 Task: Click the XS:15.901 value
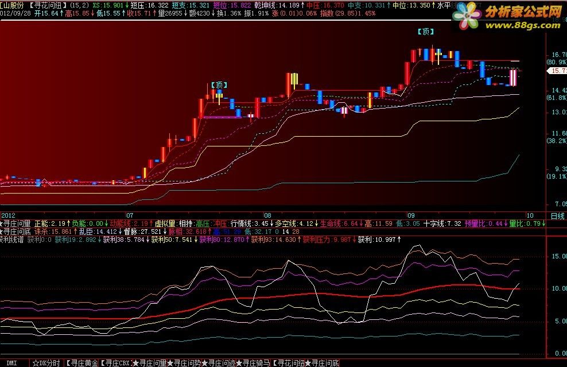pyautogui.click(x=110, y=5)
